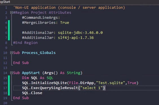Screen dimensions: 159x105
Task: Click Args() parameter in AppStart
Action: click(x=51, y=73)
